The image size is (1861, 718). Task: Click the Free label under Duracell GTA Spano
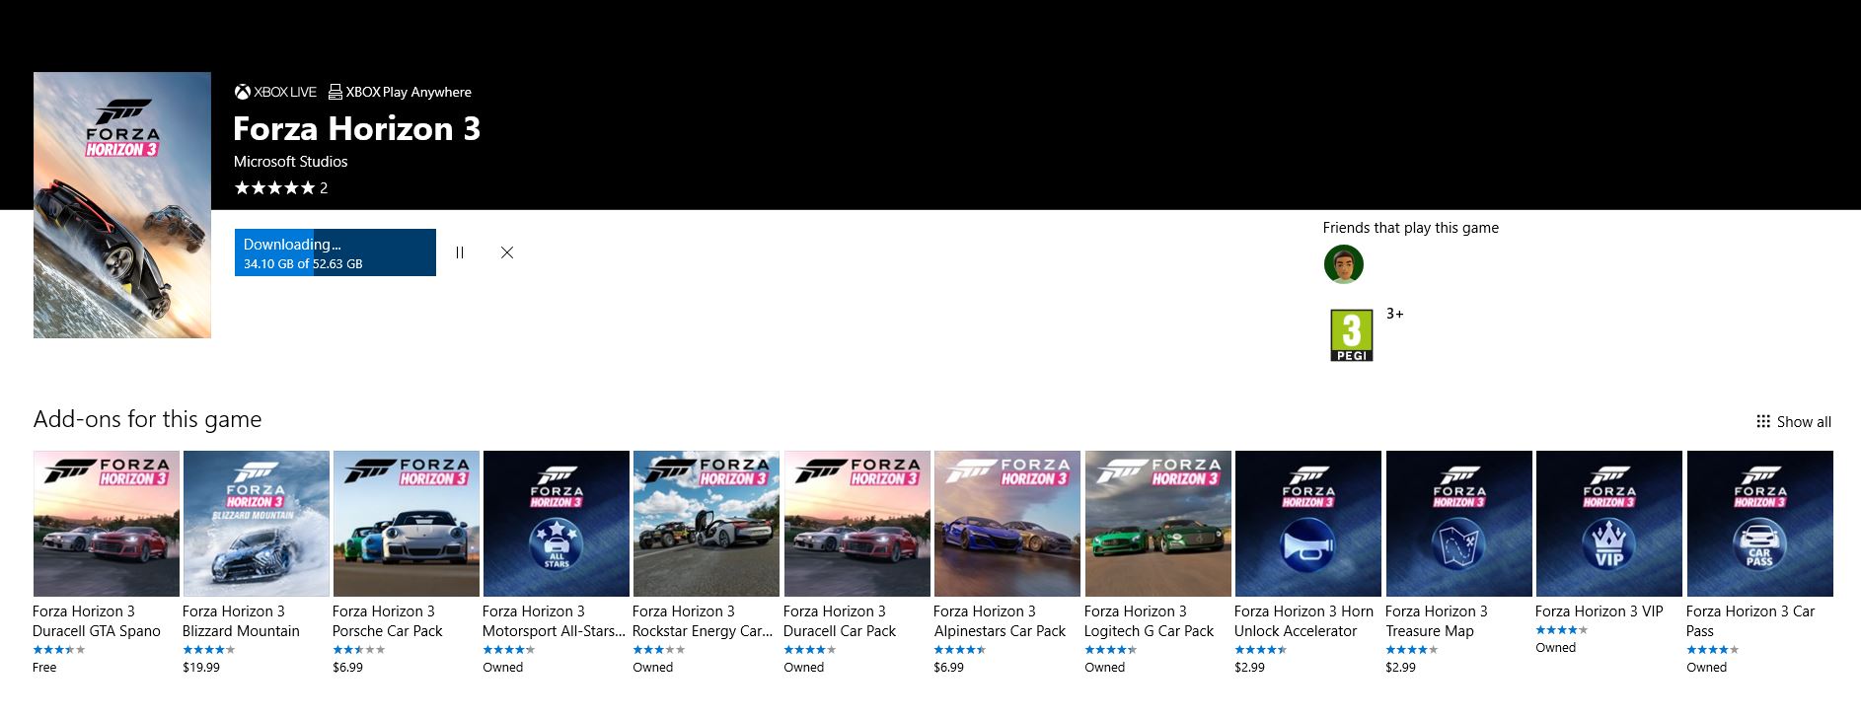(44, 668)
